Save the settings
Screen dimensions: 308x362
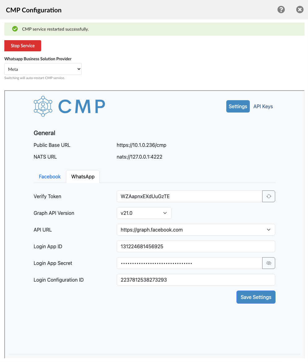pyautogui.click(x=256, y=297)
